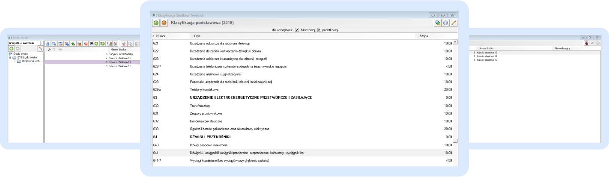The height and width of the screenshot is (177, 609).
Task: Click the pencil edit icon in classification window
Action: 454,23
